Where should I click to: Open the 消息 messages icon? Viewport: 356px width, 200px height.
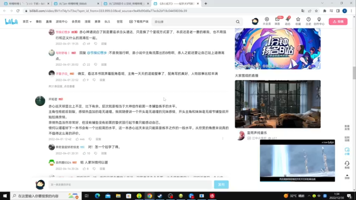pyautogui.click(x=277, y=21)
